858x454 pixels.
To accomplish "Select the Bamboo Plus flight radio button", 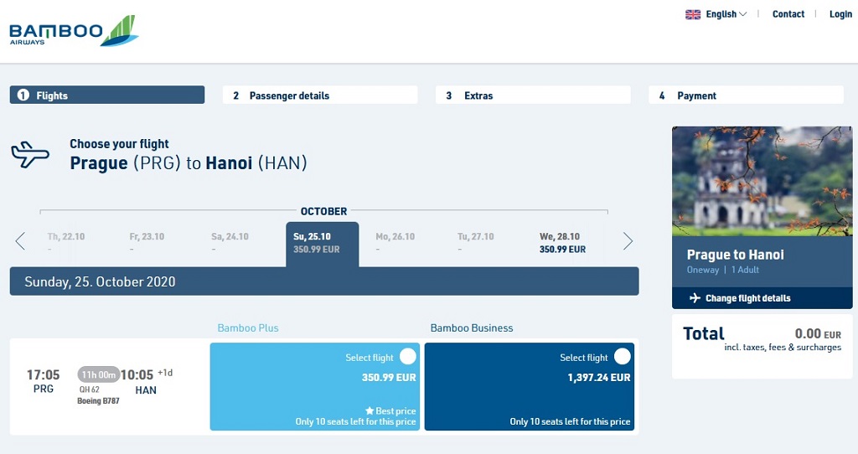I will [x=408, y=357].
